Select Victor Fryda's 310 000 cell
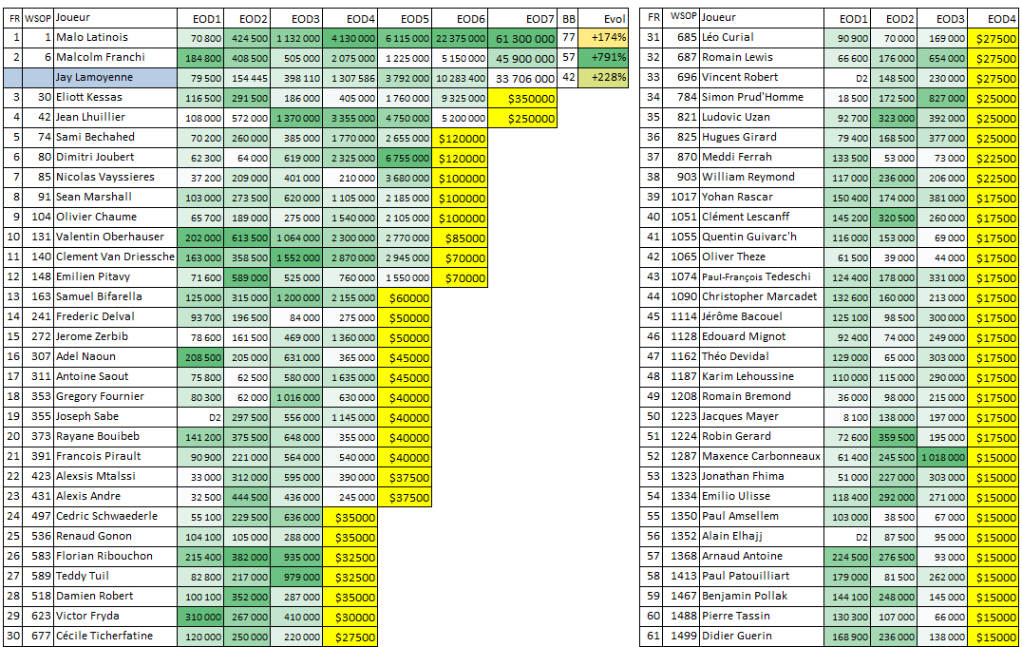1022x647 pixels. 200,617
